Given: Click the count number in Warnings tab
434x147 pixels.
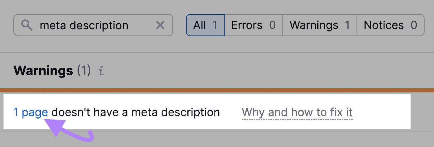Looking at the screenshot, I should (x=347, y=25).
